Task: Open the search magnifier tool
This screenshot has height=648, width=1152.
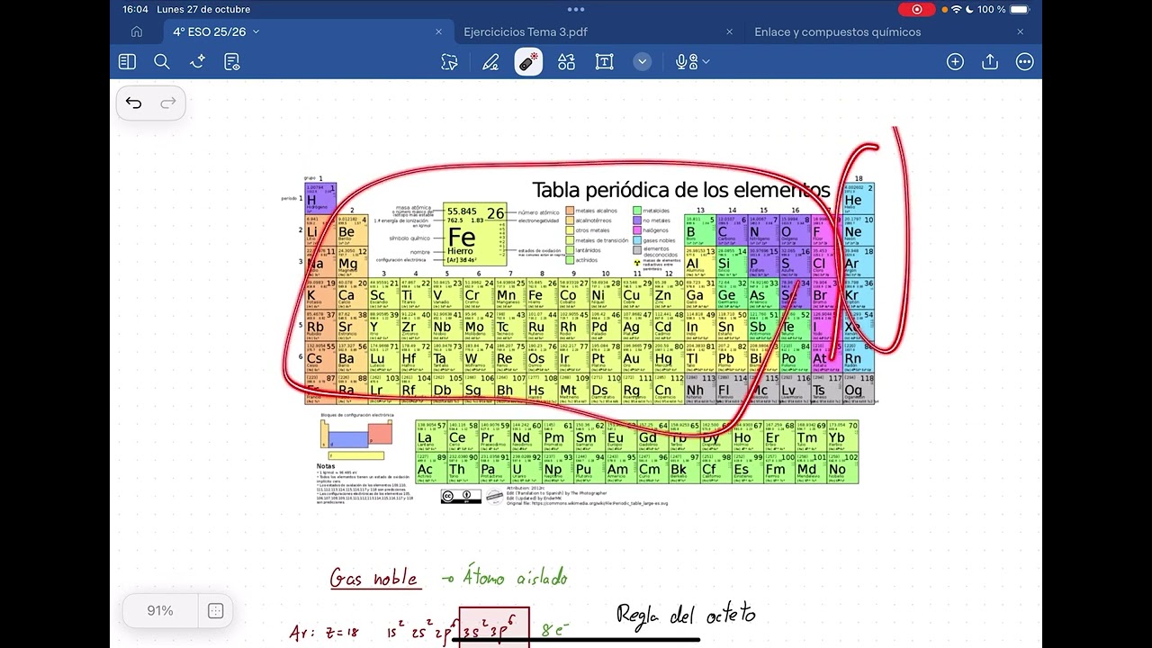Action: 162,61
